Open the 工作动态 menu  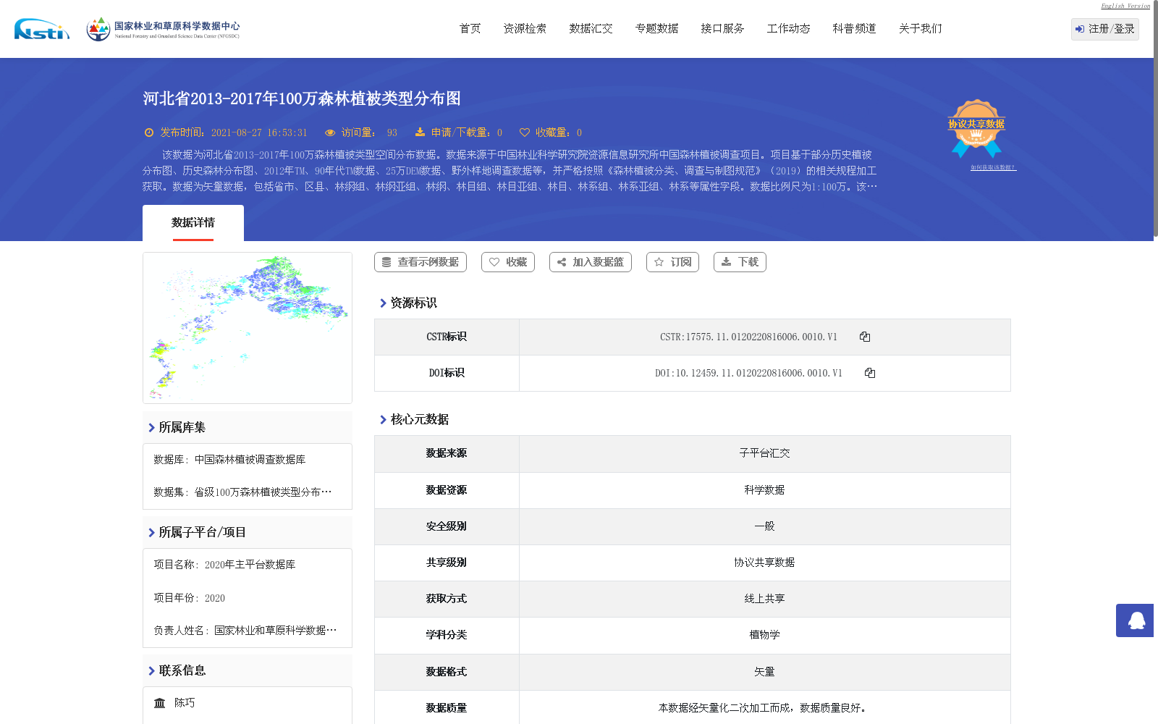tap(789, 29)
